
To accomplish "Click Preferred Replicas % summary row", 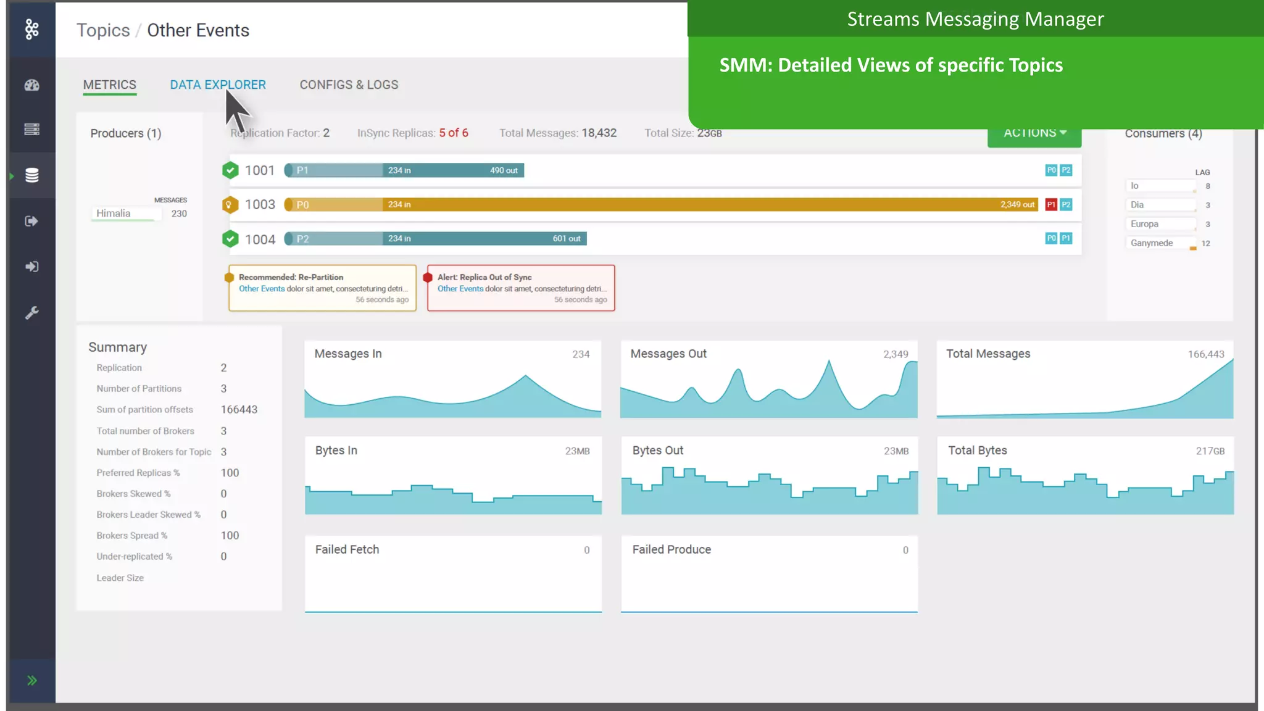I will [168, 473].
